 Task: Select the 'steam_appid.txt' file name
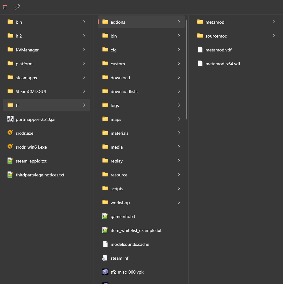coord(31,161)
